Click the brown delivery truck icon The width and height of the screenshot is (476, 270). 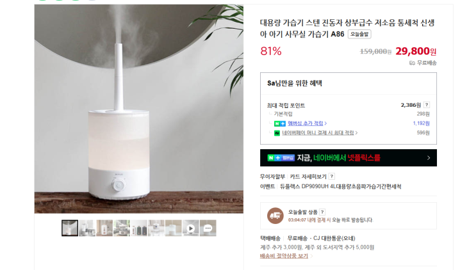click(x=275, y=216)
